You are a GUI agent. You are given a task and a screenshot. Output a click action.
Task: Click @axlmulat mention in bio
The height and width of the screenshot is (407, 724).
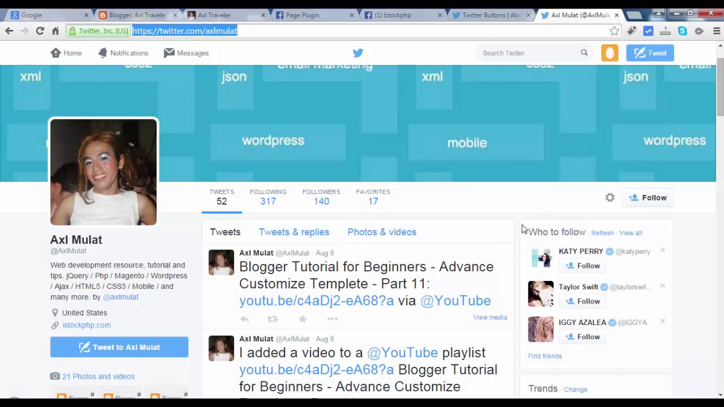[120, 297]
